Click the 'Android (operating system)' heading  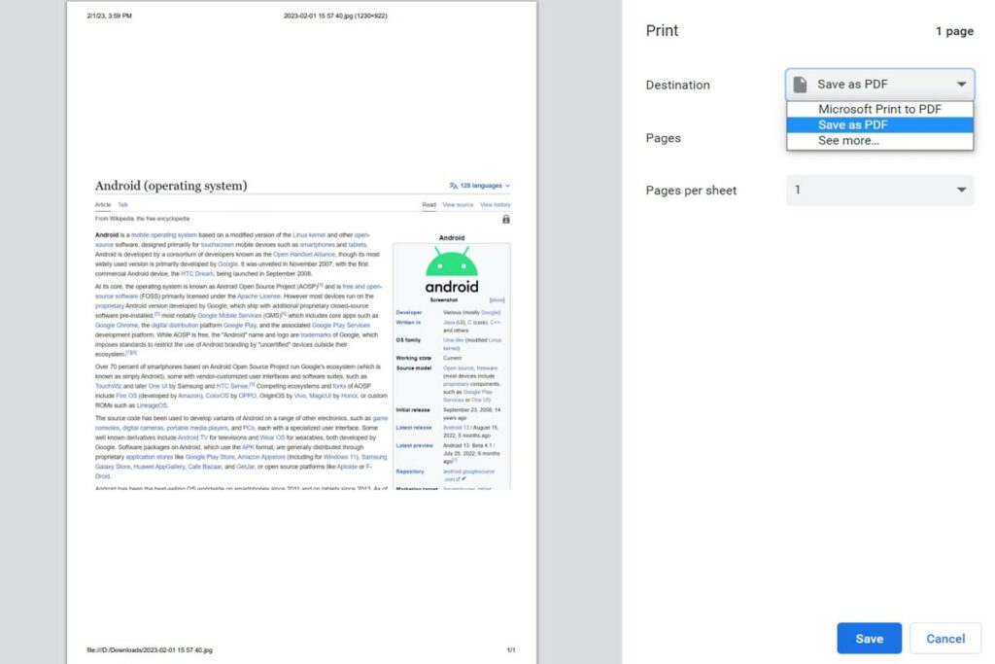point(171,186)
